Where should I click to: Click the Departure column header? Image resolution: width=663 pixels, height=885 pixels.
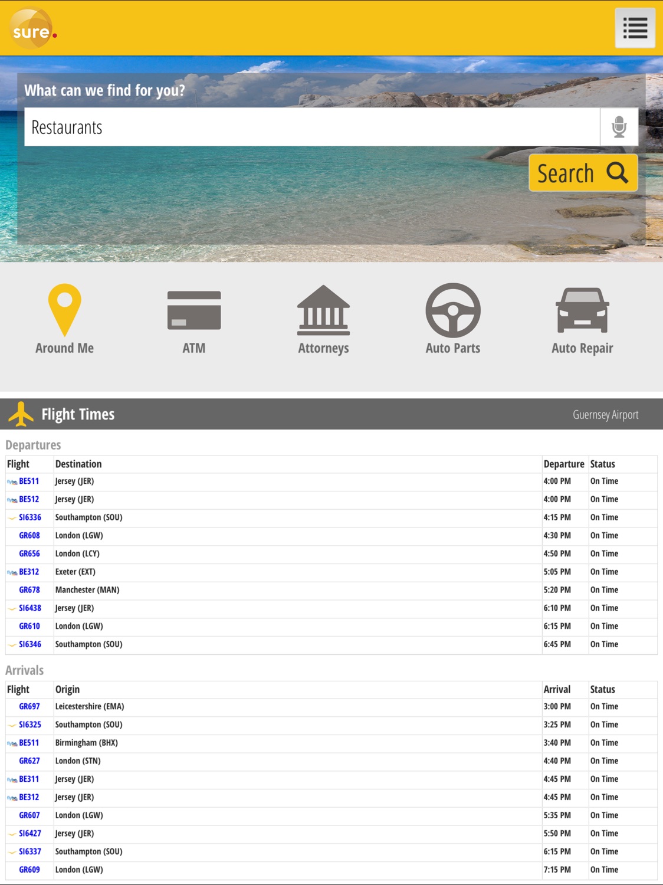click(x=564, y=464)
